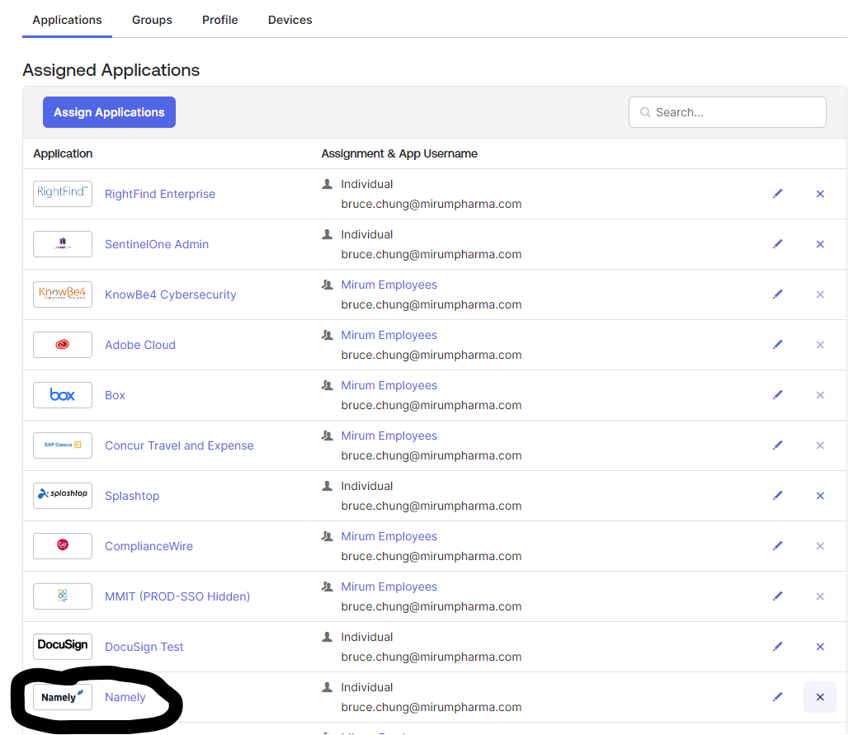Open the Concur Travel and Expense link

point(179,445)
